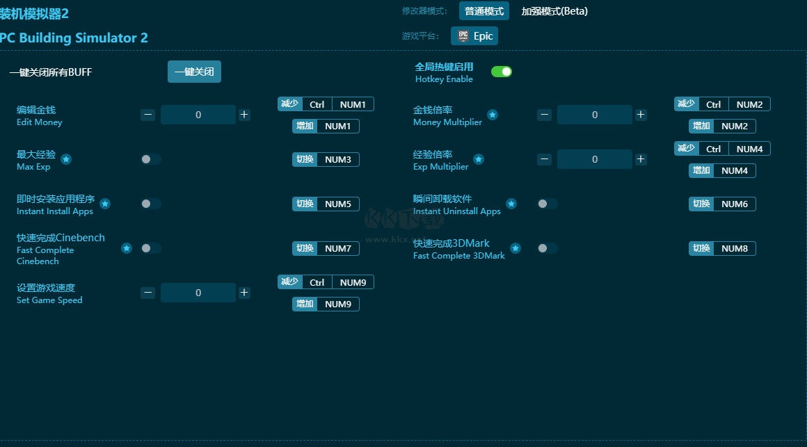Click the 一键关闭 button to disable all buffs
807x447 pixels.
coord(194,72)
